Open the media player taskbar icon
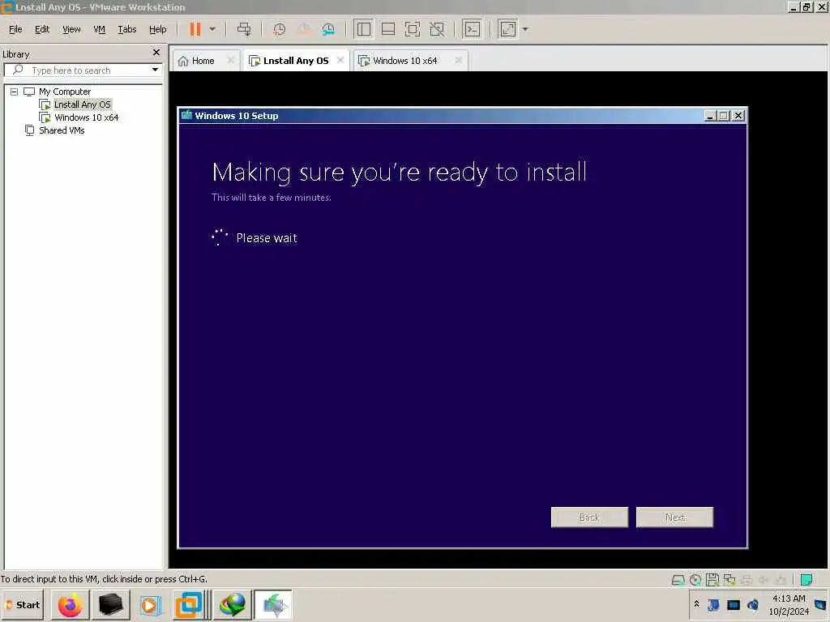The height and width of the screenshot is (622, 830). (x=150, y=605)
